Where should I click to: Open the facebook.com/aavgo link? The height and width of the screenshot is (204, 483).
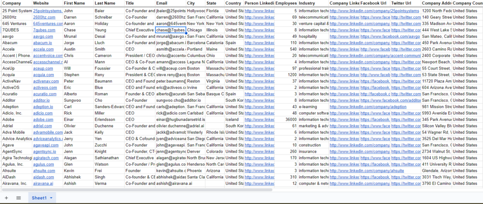click(x=390, y=36)
